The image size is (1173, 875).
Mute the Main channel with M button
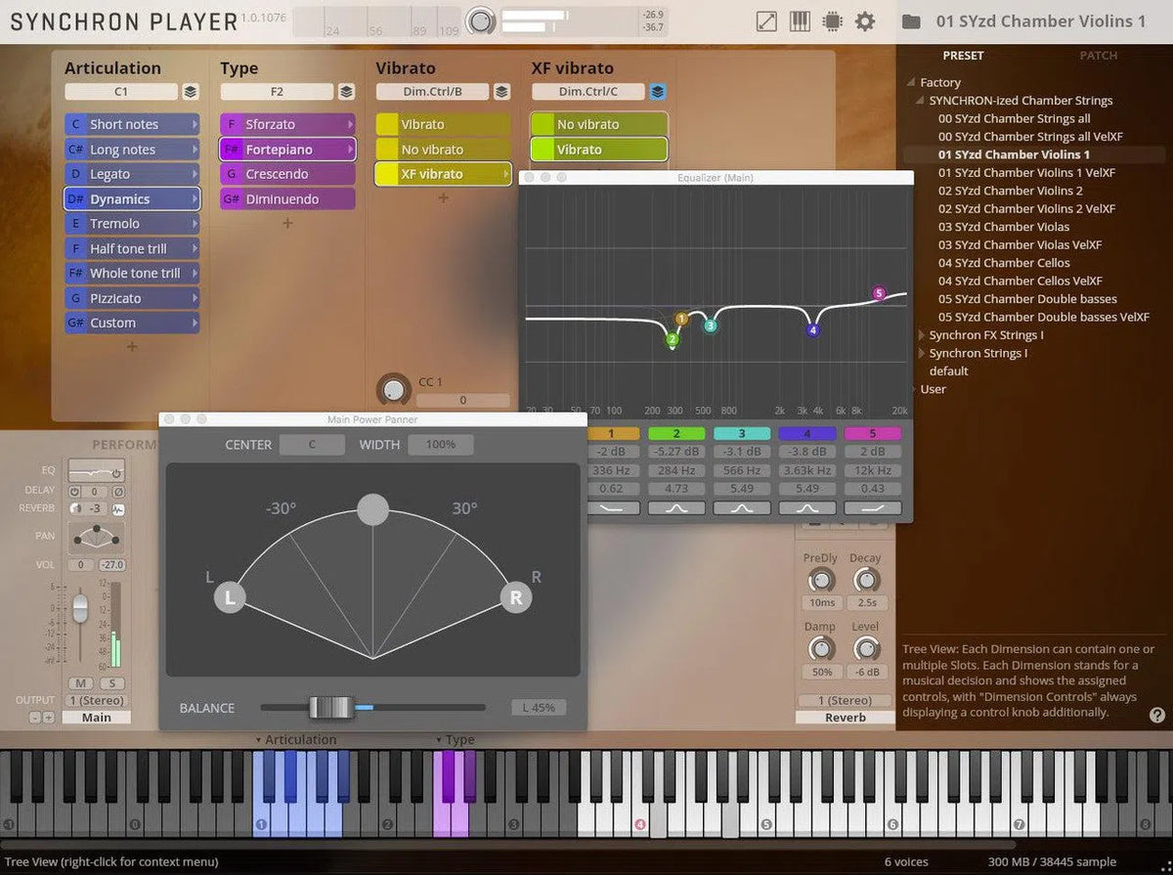tap(79, 682)
